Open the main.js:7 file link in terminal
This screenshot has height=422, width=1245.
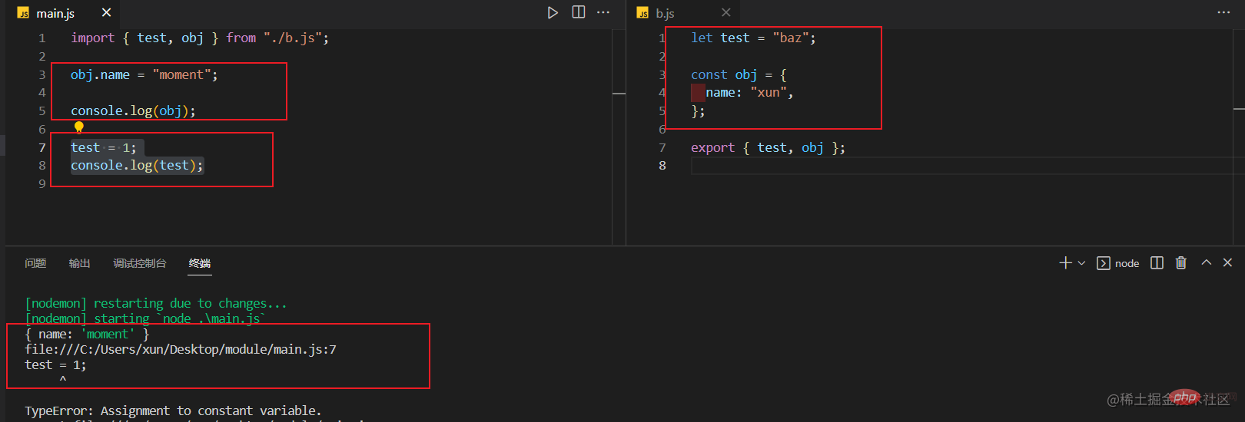[181, 349]
